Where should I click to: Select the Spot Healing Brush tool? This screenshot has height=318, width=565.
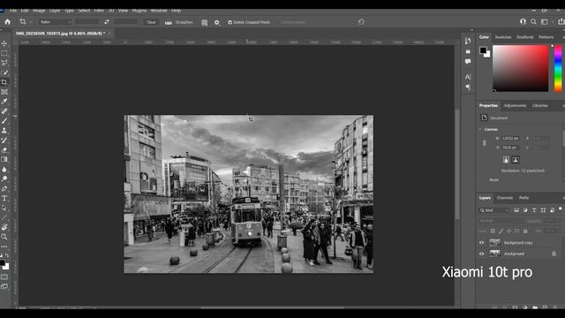click(4, 111)
